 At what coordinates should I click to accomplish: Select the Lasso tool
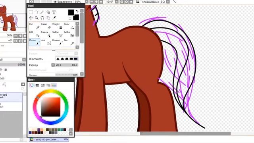pyautogui.click(x=37, y=12)
